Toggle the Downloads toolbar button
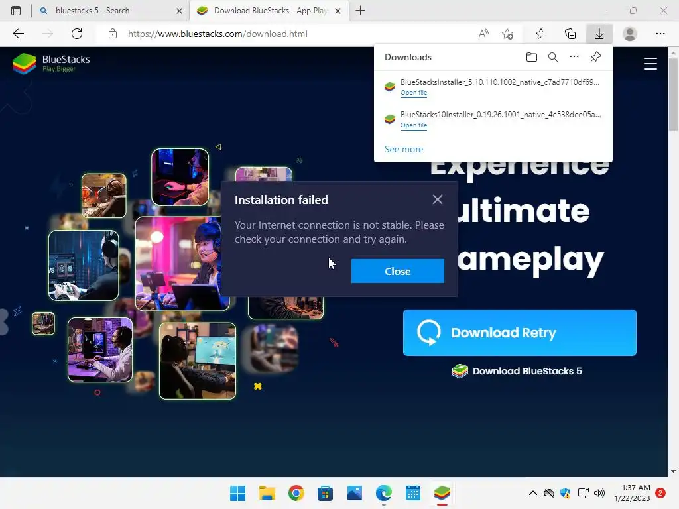Image resolution: width=679 pixels, height=509 pixels. click(599, 34)
